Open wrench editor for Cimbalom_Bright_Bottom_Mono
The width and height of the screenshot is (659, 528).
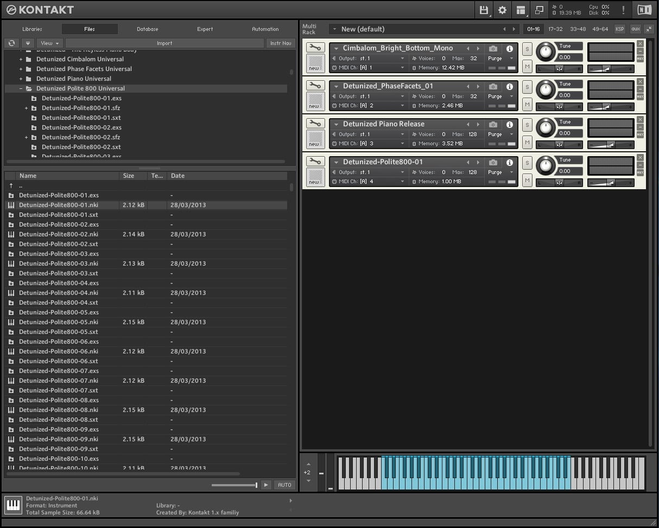[315, 48]
